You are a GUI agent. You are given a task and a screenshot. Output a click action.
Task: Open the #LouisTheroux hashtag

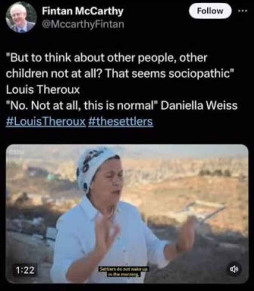pyautogui.click(x=45, y=121)
